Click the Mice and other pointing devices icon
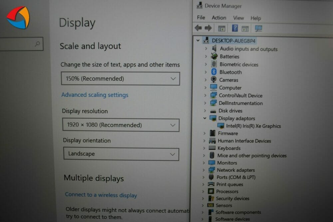Image resolution: width=333 pixels, height=222 pixels. click(212, 155)
